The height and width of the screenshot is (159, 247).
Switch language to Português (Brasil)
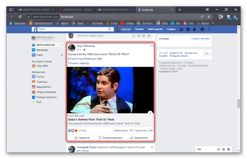179,56
